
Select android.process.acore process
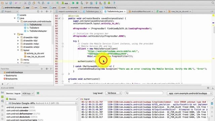(20, 107)
